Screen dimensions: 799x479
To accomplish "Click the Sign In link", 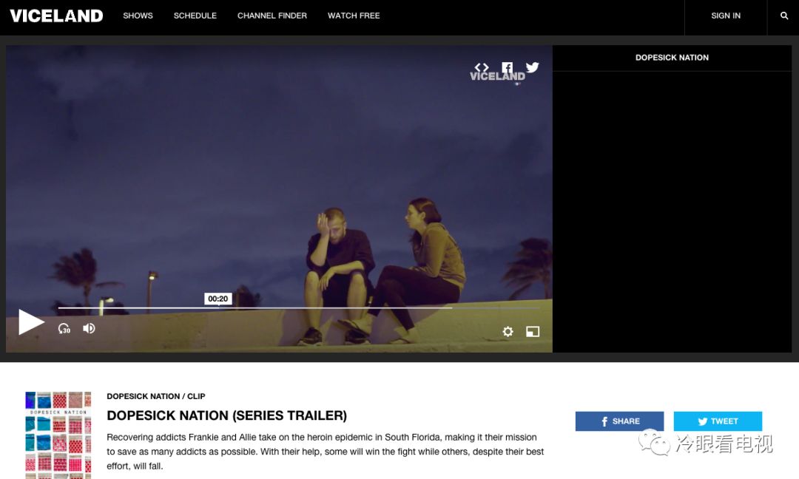I will [x=726, y=16].
